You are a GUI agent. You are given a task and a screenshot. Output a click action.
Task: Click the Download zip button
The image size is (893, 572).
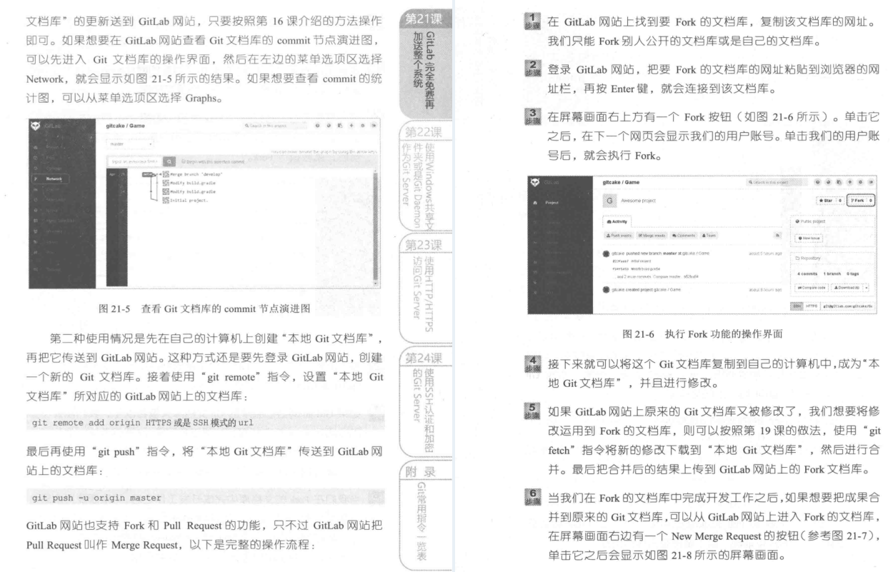pyautogui.click(x=846, y=288)
